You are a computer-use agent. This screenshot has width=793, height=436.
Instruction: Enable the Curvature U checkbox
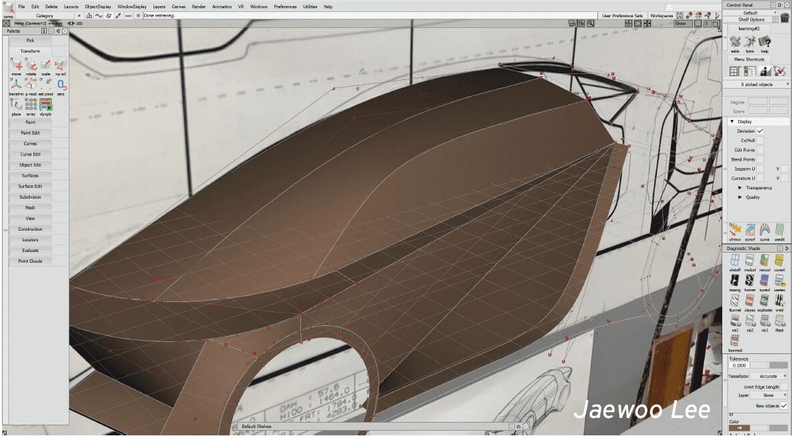point(760,179)
